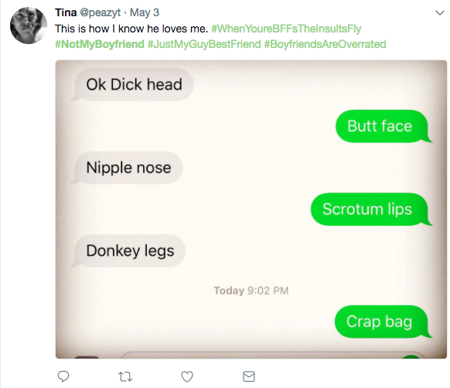Click the reply speech bubble icon
The height and width of the screenshot is (388, 450).
pyautogui.click(x=63, y=376)
